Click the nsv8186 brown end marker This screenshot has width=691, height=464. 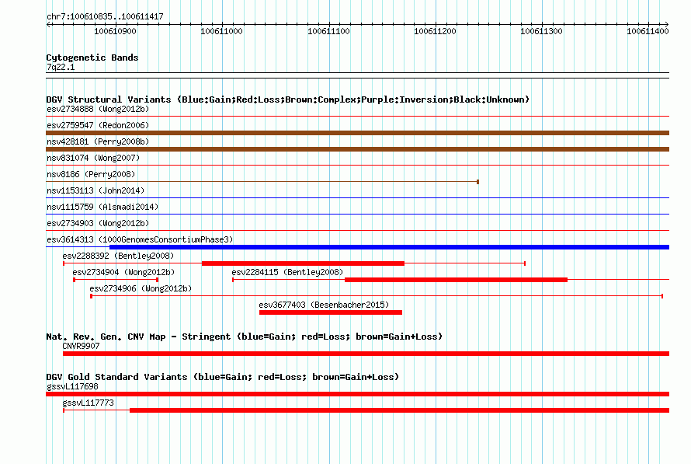[x=477, y=182]
